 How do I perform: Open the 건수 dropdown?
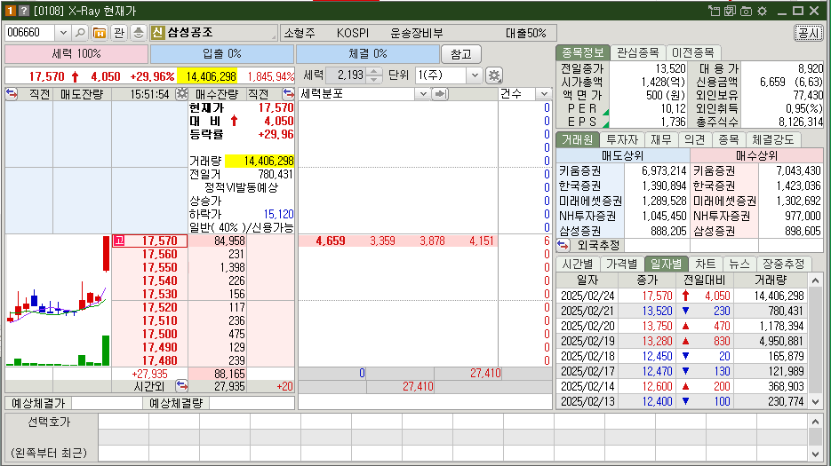[544, 94]
